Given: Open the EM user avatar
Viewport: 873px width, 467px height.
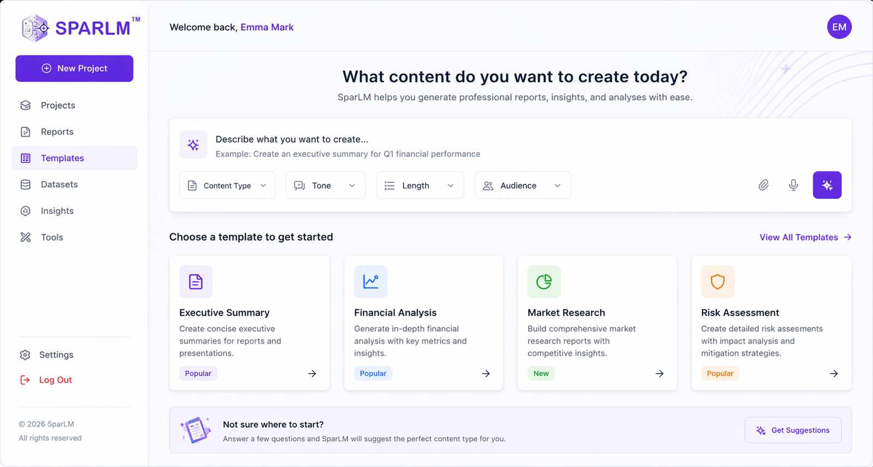Looking at the screenshot, I should [839, 27].
